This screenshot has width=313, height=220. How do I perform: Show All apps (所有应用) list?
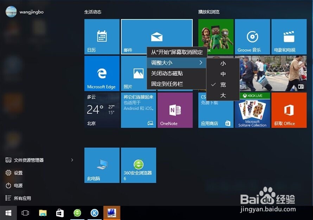(18, 198)
